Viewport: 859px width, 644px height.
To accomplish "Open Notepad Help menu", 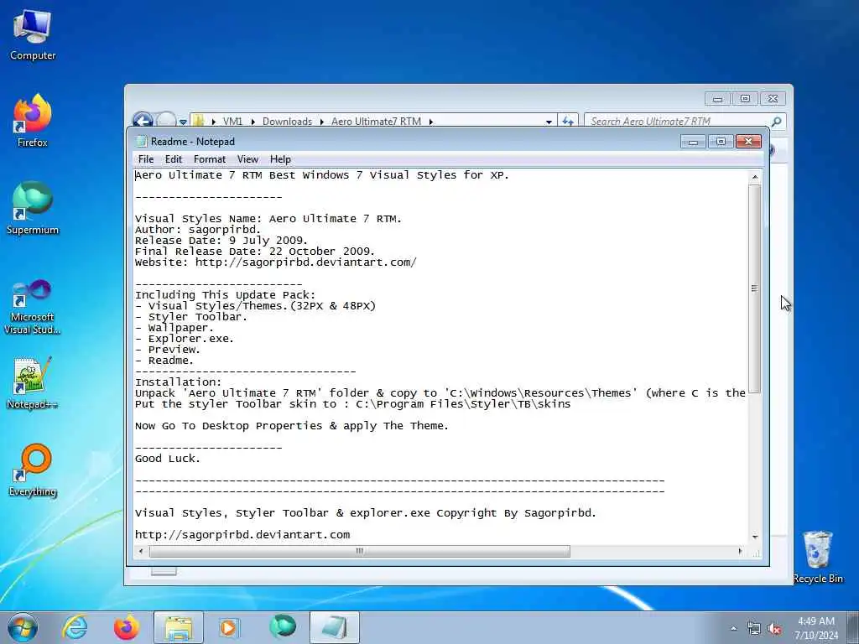I will tap(280, 159).
